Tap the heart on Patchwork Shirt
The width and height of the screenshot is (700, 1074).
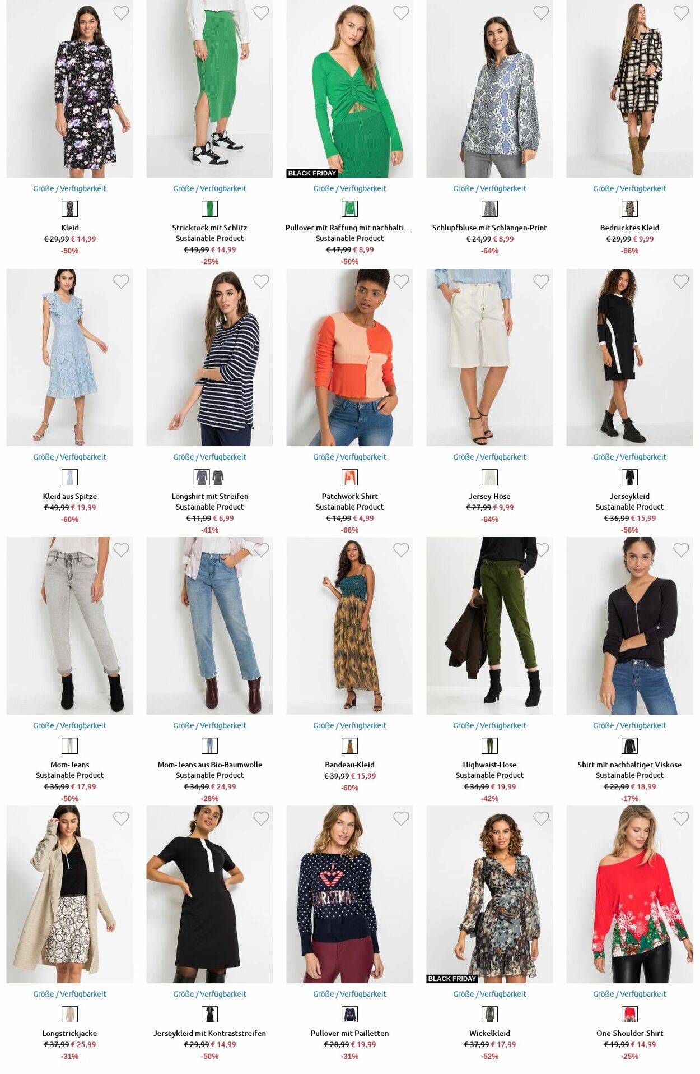pos(401,281)
